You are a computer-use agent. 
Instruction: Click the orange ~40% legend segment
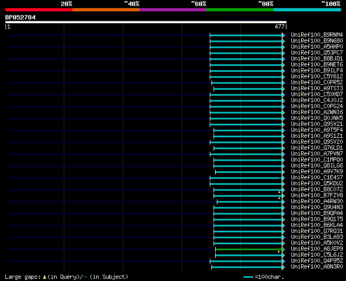coord(106,10)
